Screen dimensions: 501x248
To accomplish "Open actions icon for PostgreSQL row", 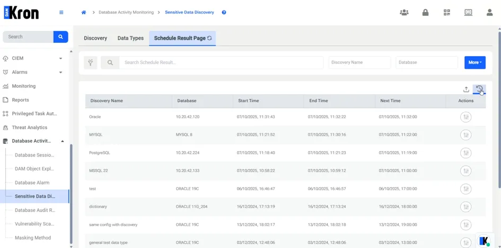I will pyautogui.click(x=466, y=153).
